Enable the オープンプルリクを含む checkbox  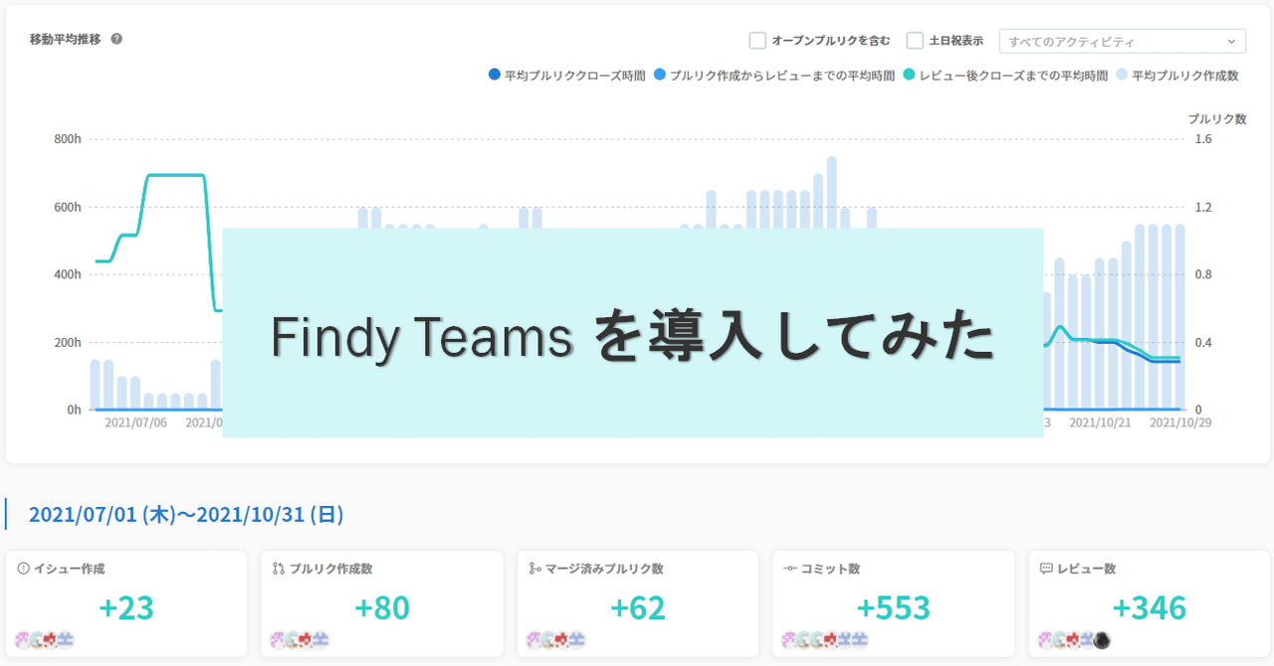pyautogui.click(x=756, y=41)
